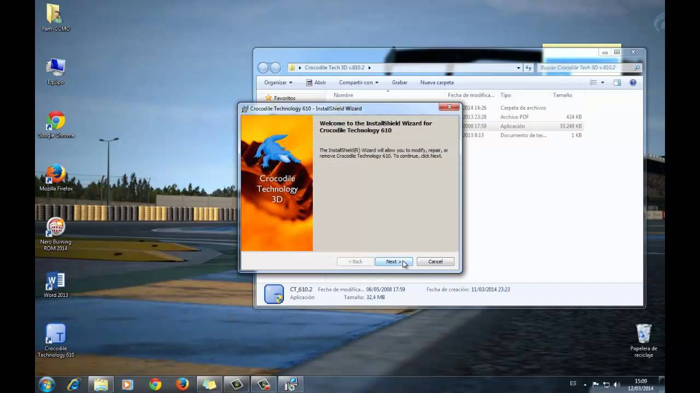Open Internet Explorer from taskbar
This screenshot has height=393, width=700.
[74, 384]
